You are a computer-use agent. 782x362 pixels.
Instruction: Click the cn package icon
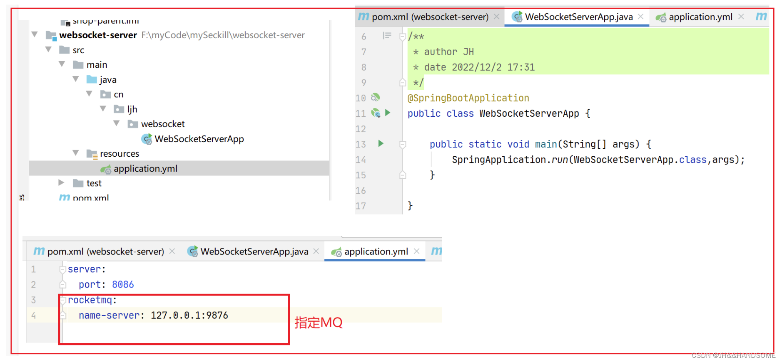coord(105,94)
